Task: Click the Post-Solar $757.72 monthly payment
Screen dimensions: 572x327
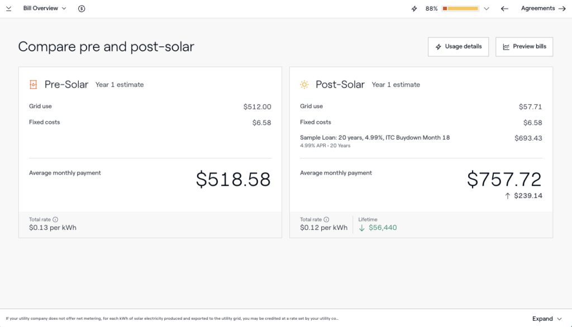Action: pos(504,179)
